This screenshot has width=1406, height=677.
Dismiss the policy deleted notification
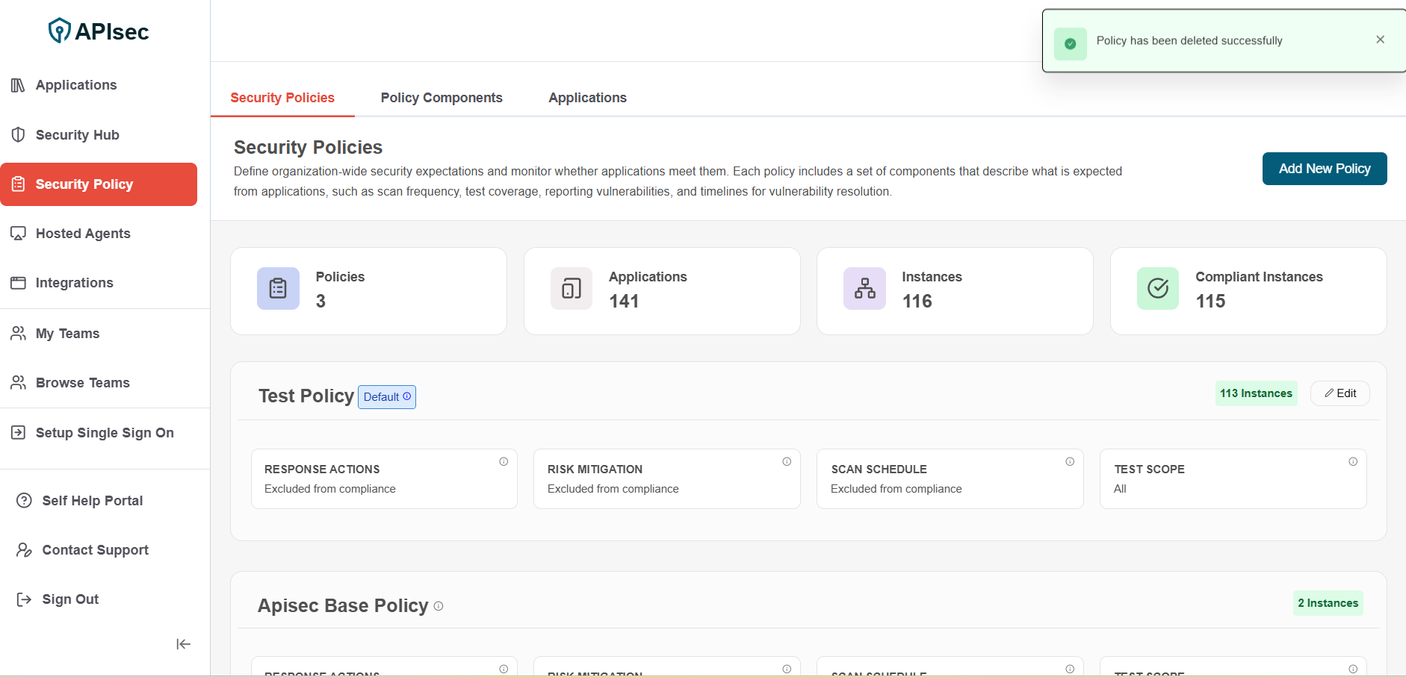pyautogui.click(x=1380, y=40)
